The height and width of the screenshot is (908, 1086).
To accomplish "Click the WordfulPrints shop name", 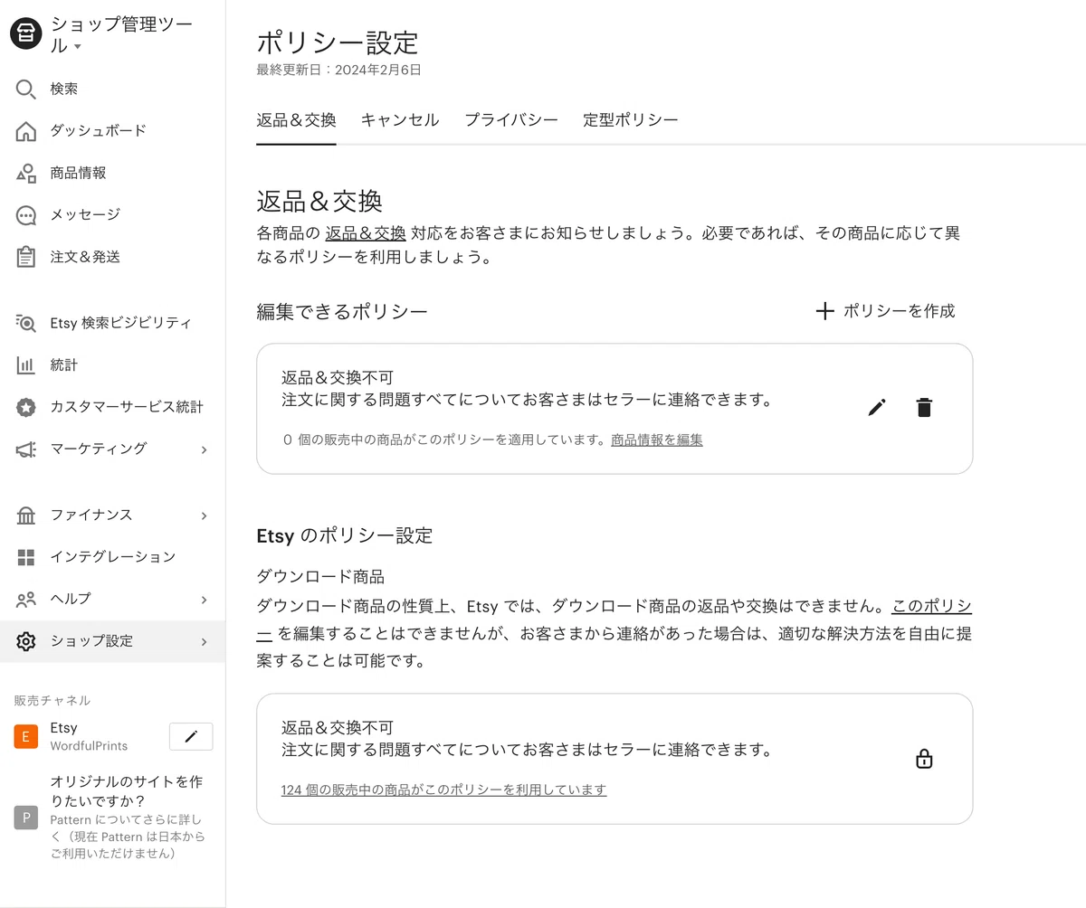I will click(x=89, y=746).
